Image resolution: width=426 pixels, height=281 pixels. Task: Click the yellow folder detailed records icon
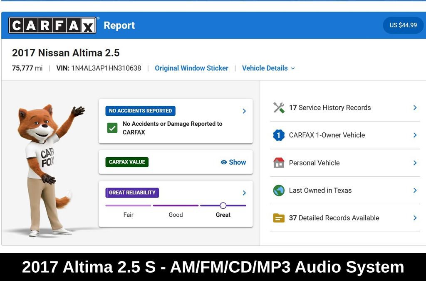click(x=279, y=218)
